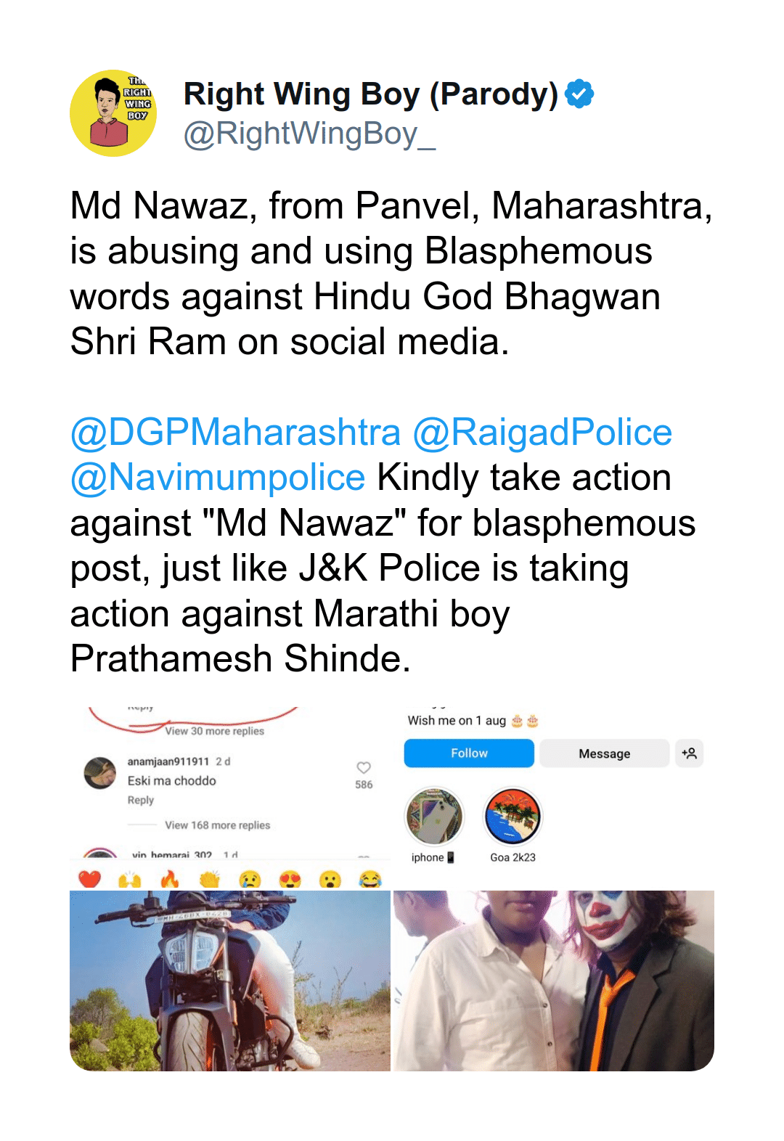Viewport: 784px width, 1141px height.
Task: Open the Right Wing Boy profile avatar
Action: point(113,113)
